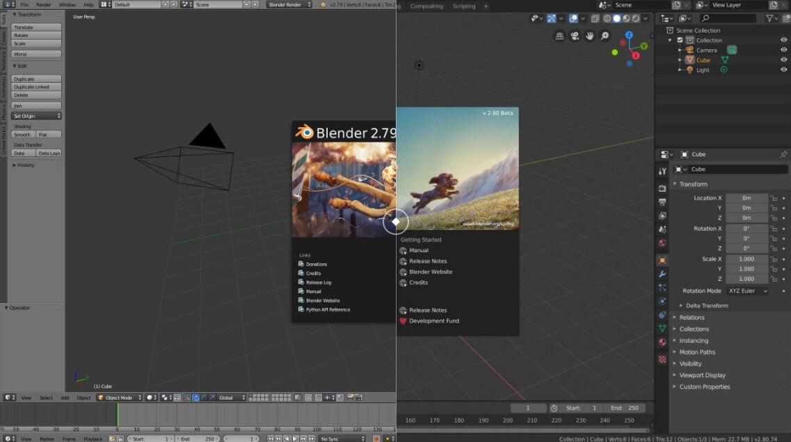The height and width of the screenshot is (442, 791).
Task: Hide the Light with its eye icon
Action: (x=783, y=70)
